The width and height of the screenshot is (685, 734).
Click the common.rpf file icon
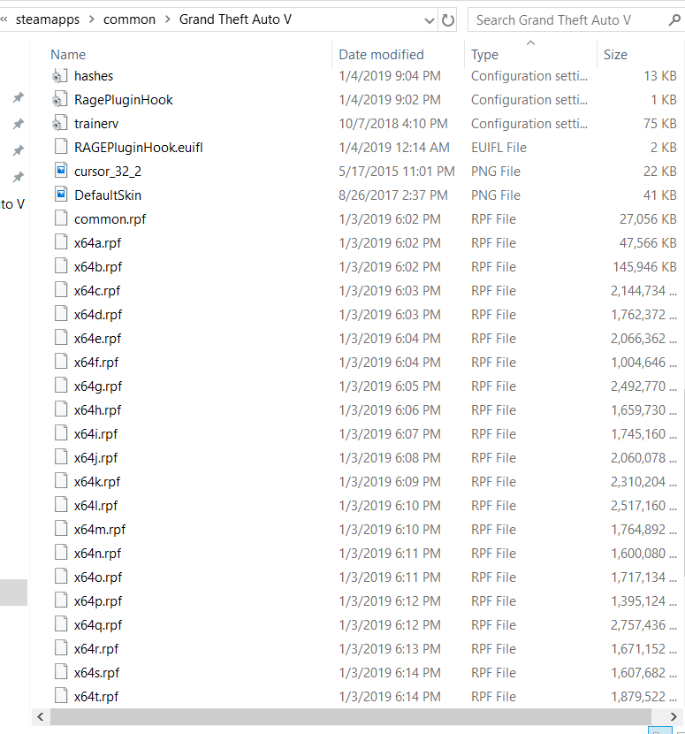click(x=61, y=218)
